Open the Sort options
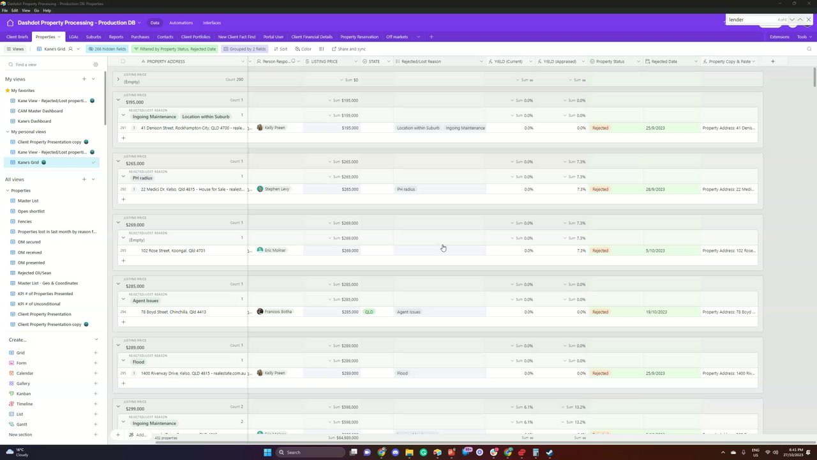 click(280, 49)
